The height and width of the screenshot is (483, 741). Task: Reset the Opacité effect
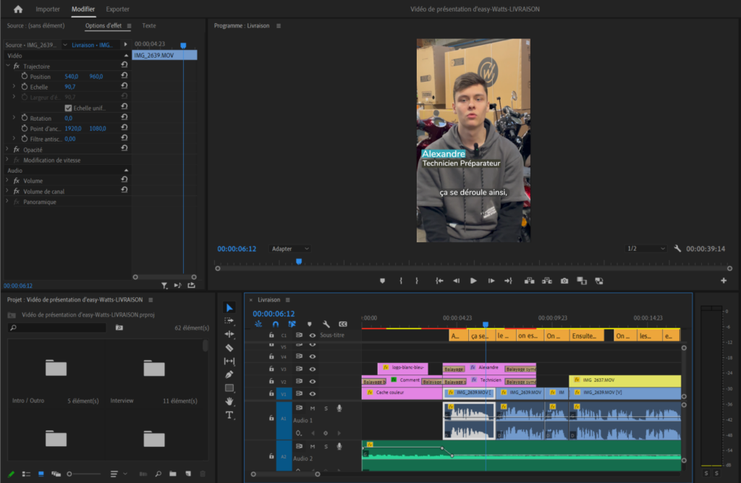(124, 148)
